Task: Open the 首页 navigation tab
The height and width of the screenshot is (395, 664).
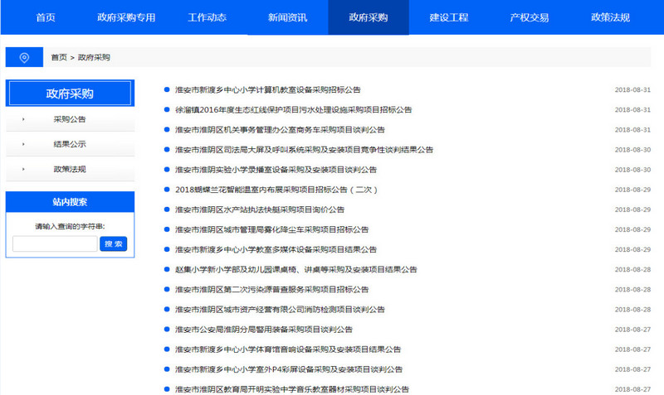Action: (46, 17)
